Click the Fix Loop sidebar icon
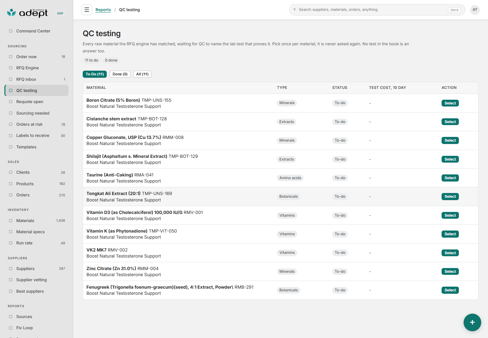Viewport: 488px width, 338px height. tap(11, 328)
